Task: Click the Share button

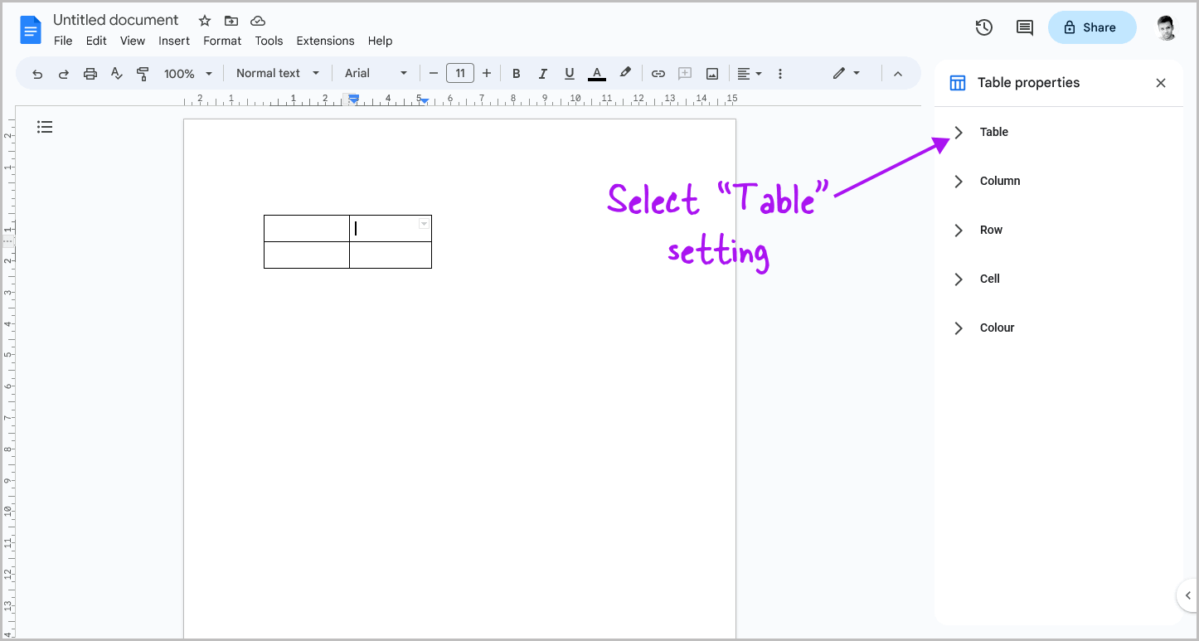Action: click(1092, 27)
